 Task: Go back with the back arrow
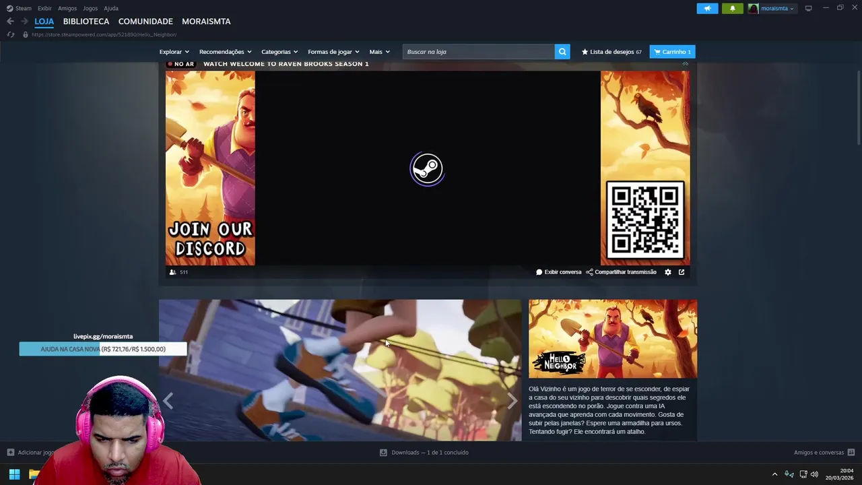(10, 22)
